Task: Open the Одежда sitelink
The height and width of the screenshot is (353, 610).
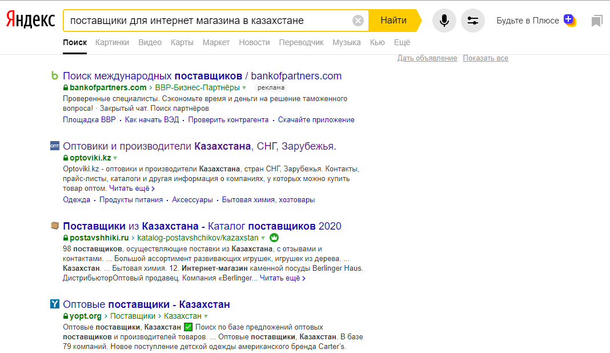Action: pyautogui.click(x=77, y=200)
